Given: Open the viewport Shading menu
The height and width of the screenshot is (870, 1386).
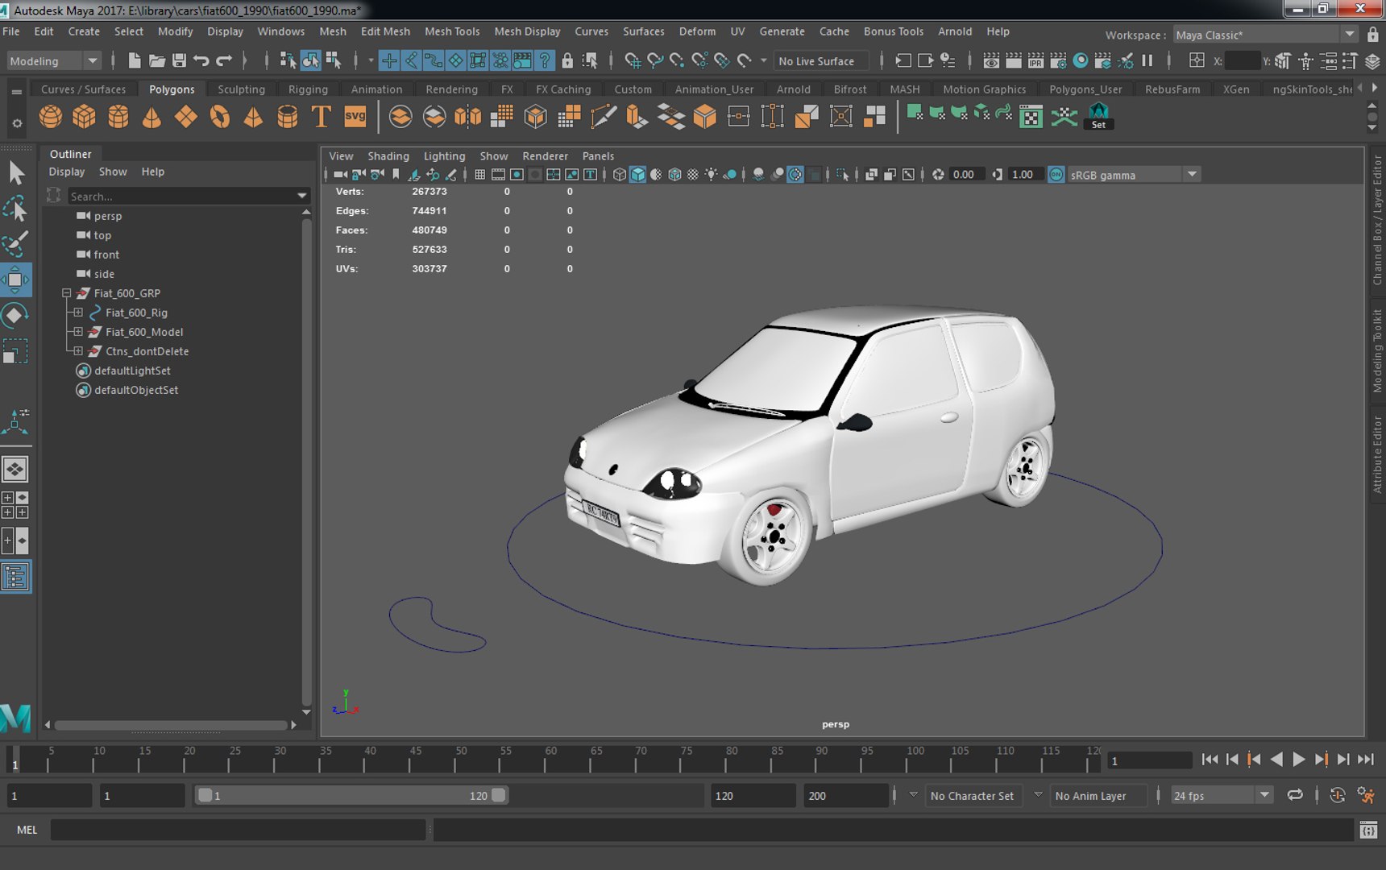Looking at the screenshot, I should 388,156.
